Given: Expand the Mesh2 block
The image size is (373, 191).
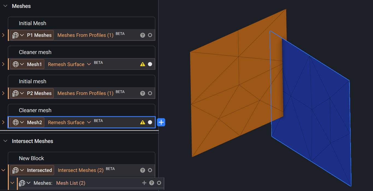Looking at the screenshot, I should click(x=3, y=123).
